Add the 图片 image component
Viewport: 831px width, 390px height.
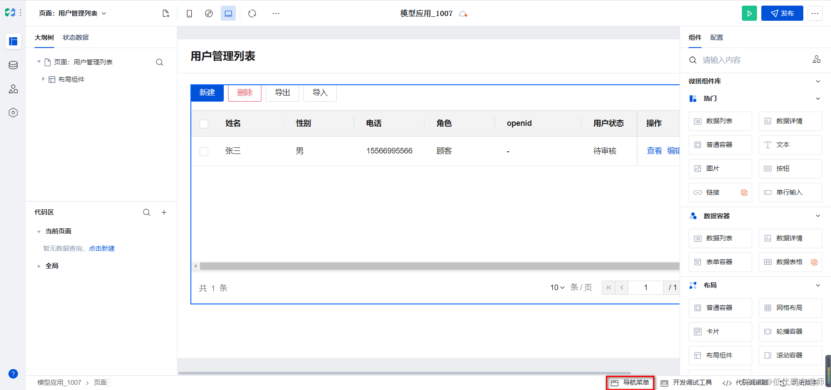720,169
